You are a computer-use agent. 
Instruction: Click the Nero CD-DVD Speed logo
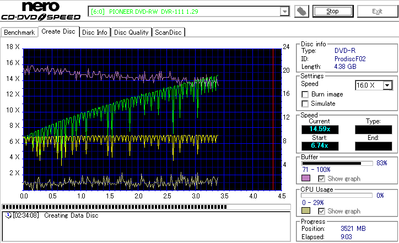pos(41,11)
